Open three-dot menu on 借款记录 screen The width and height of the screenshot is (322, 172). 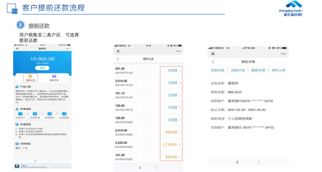click(178, 51)
